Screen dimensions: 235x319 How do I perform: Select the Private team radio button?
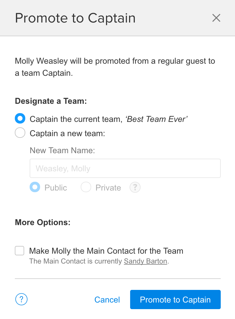(86, 188)
